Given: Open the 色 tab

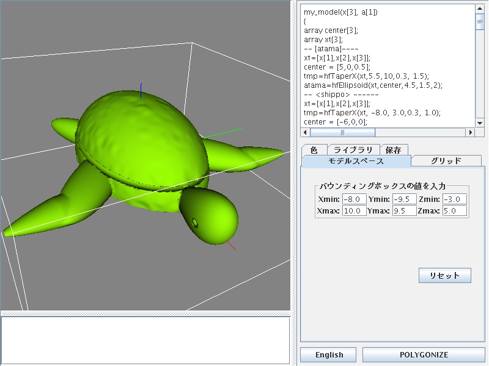Looking at the screenshot, I should pyautogui.click(x=314, y=150).
